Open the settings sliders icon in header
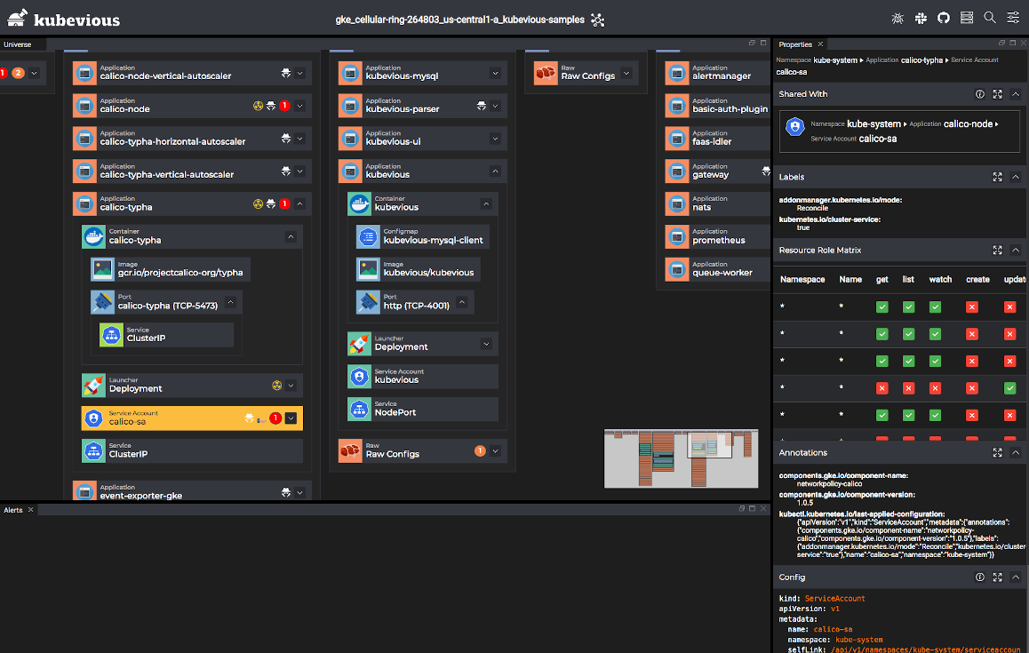The image size is (1029, 653). pyautogui.click(x=1013, y=18)
